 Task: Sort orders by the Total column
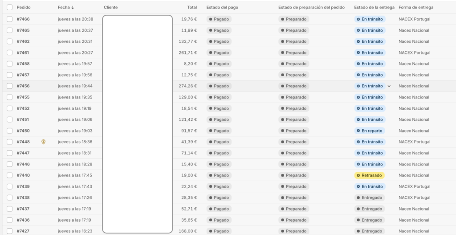pyautogui.click(x=192, y=8)
